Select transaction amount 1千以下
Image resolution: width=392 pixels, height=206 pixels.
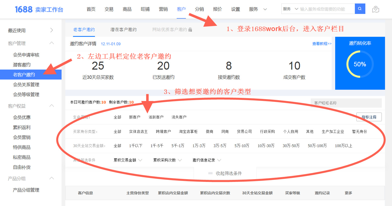point(136,146)
